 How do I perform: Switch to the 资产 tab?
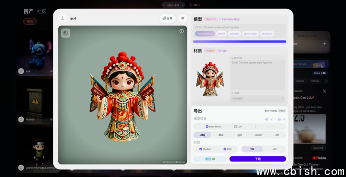pyautogui.click(x=29, y=11)
